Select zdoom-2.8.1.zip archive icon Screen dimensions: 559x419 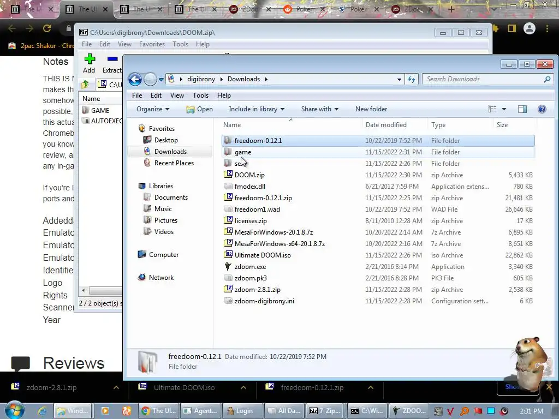(x=228, y=290)
